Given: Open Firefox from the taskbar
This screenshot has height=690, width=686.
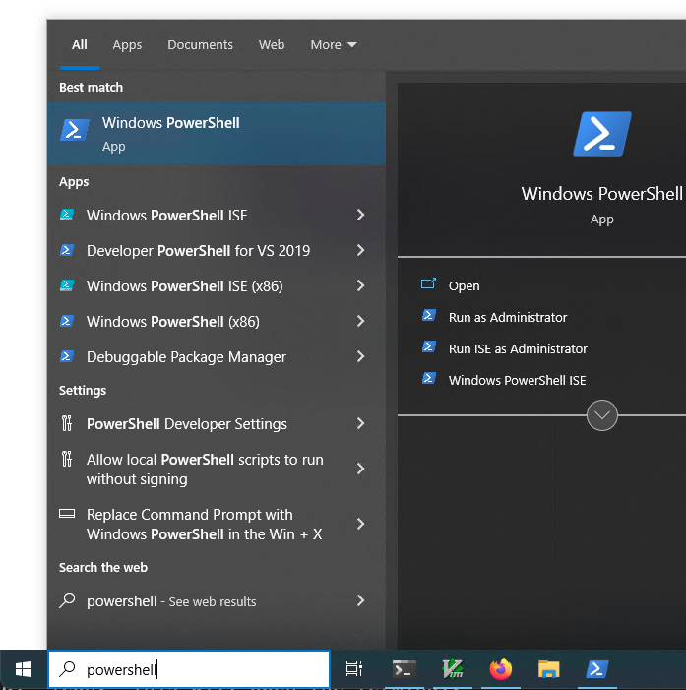Looking at the screenshot, I should point(501,669).
